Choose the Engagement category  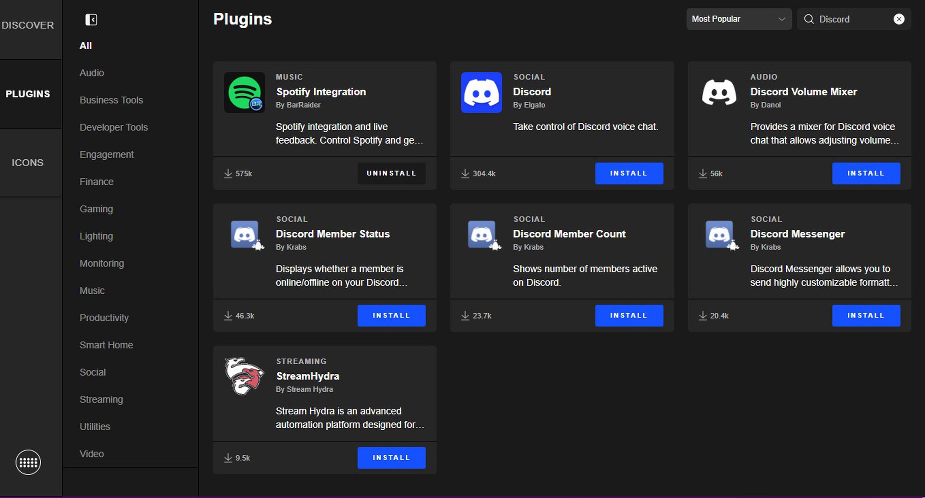click(107, 155)
